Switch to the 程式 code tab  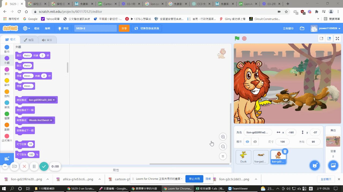point(10,39)
